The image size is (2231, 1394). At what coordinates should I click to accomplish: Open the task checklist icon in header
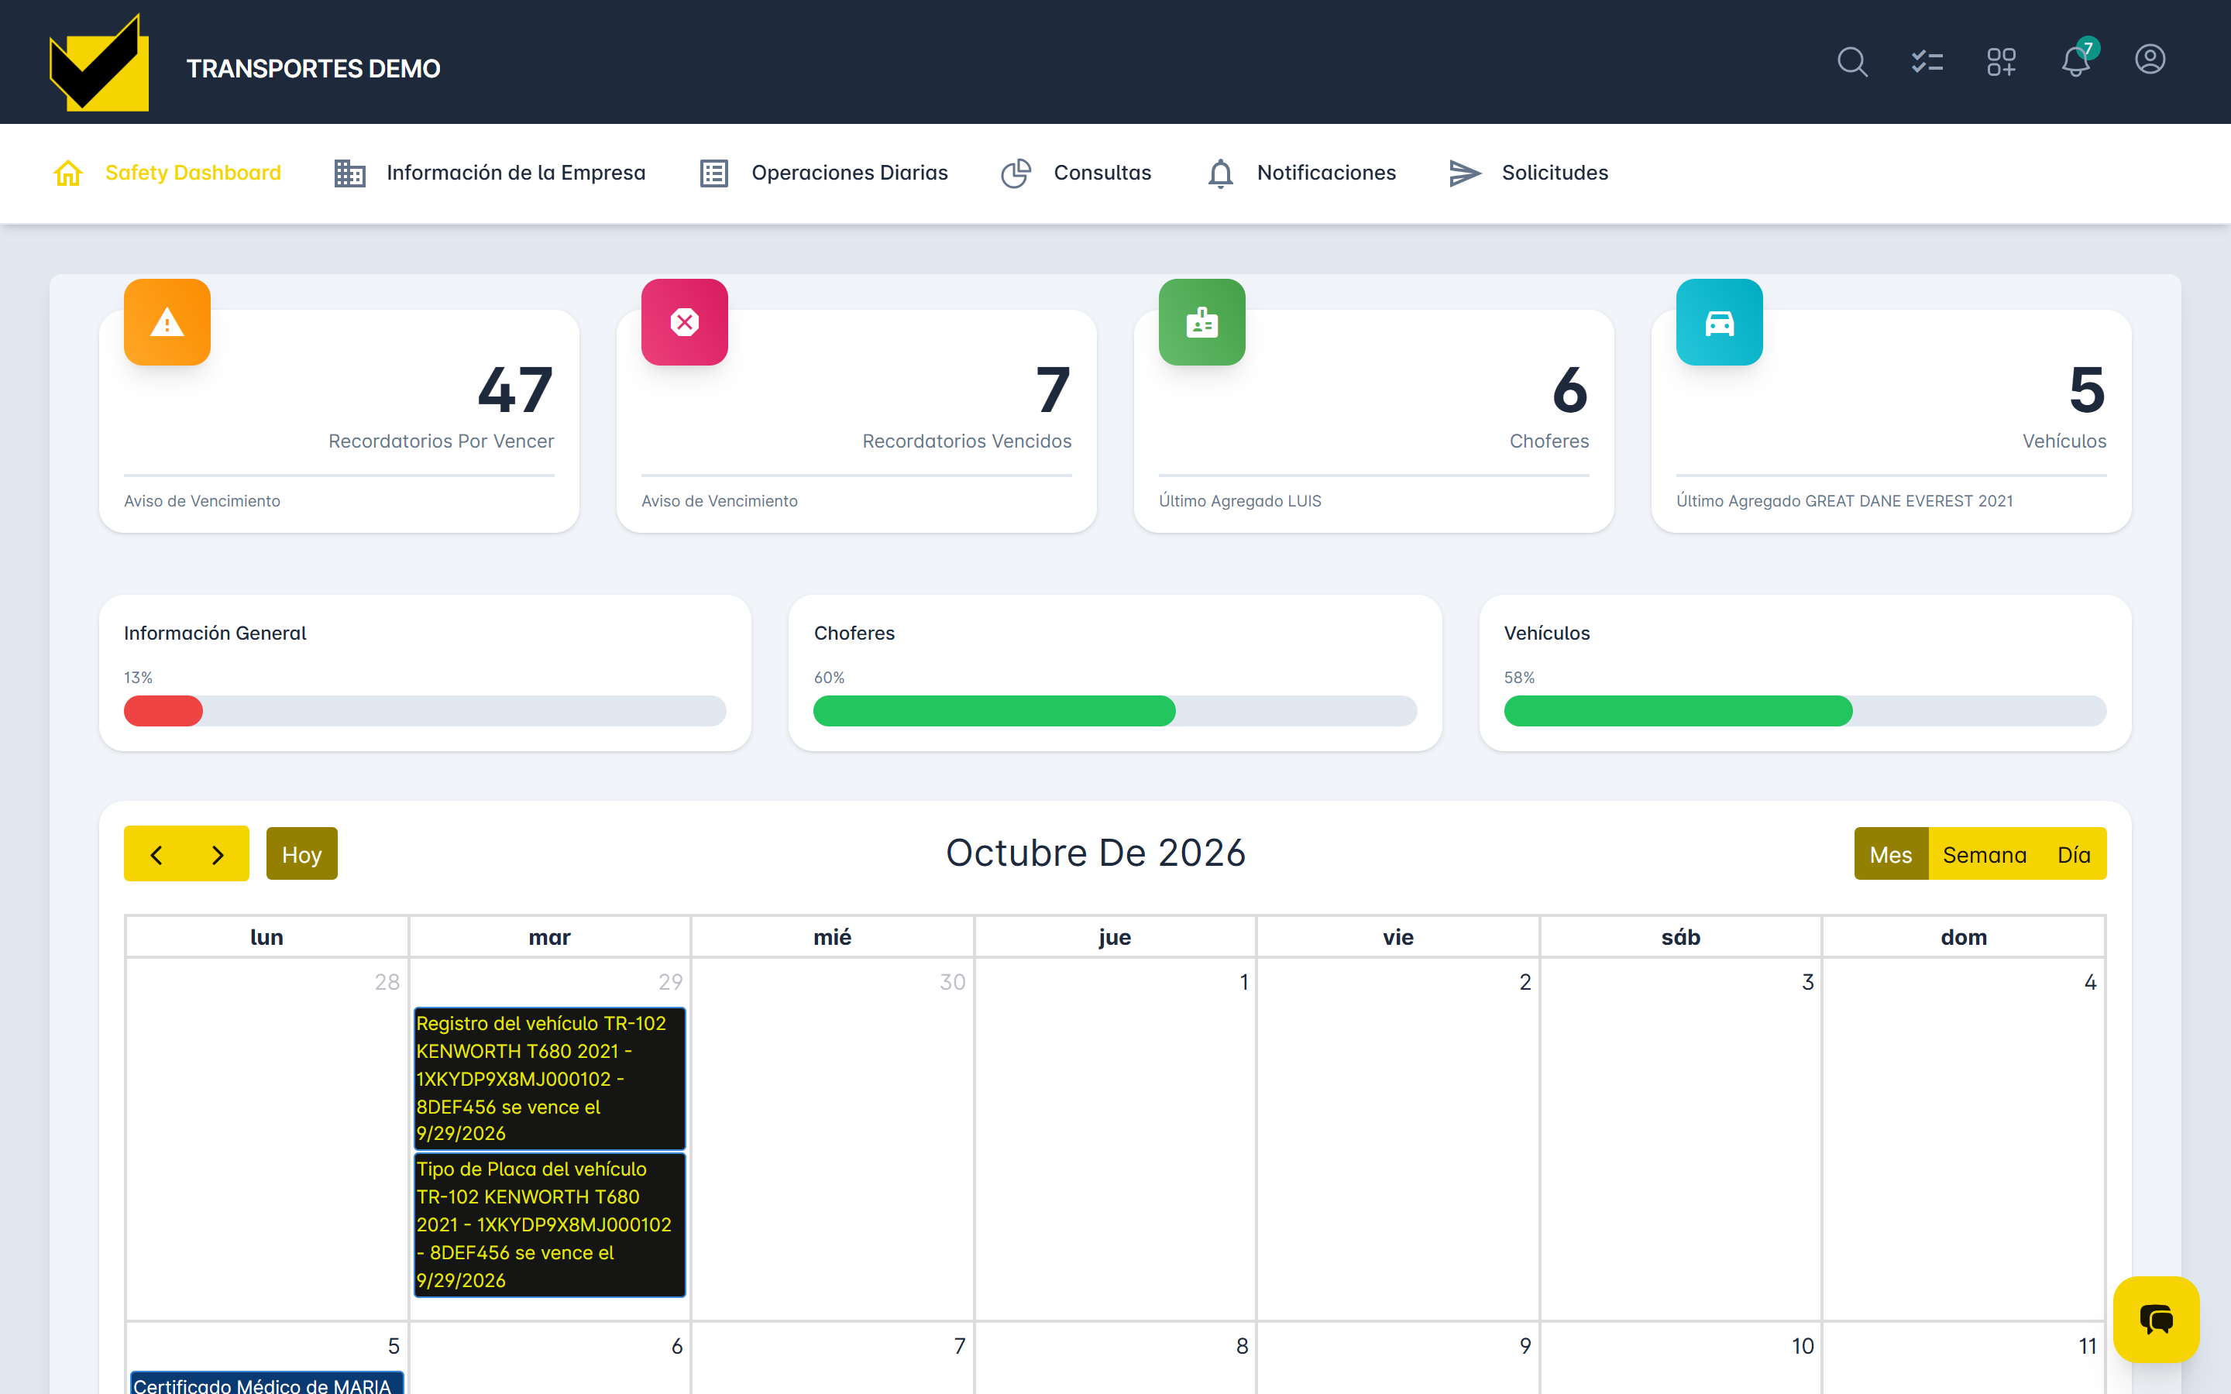pyautogui.click(x=1927, y=62)
